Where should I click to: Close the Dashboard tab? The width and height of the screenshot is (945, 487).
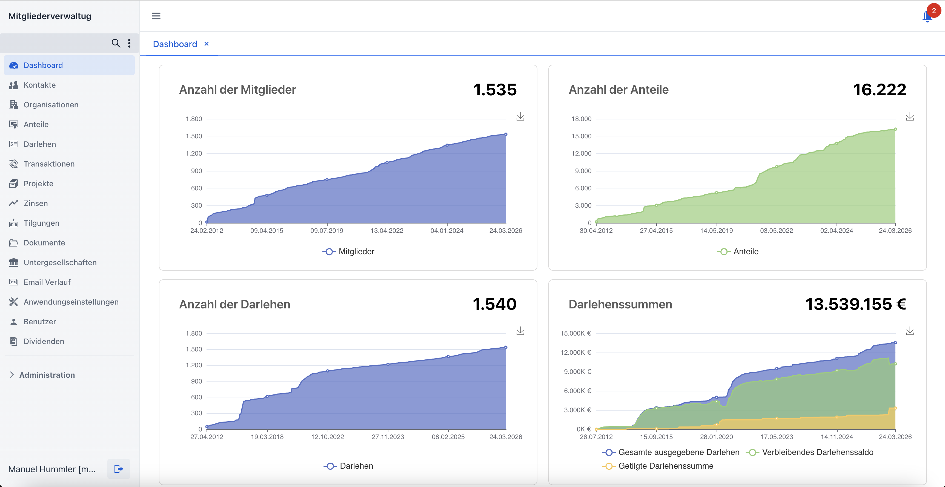coord(207,44)
